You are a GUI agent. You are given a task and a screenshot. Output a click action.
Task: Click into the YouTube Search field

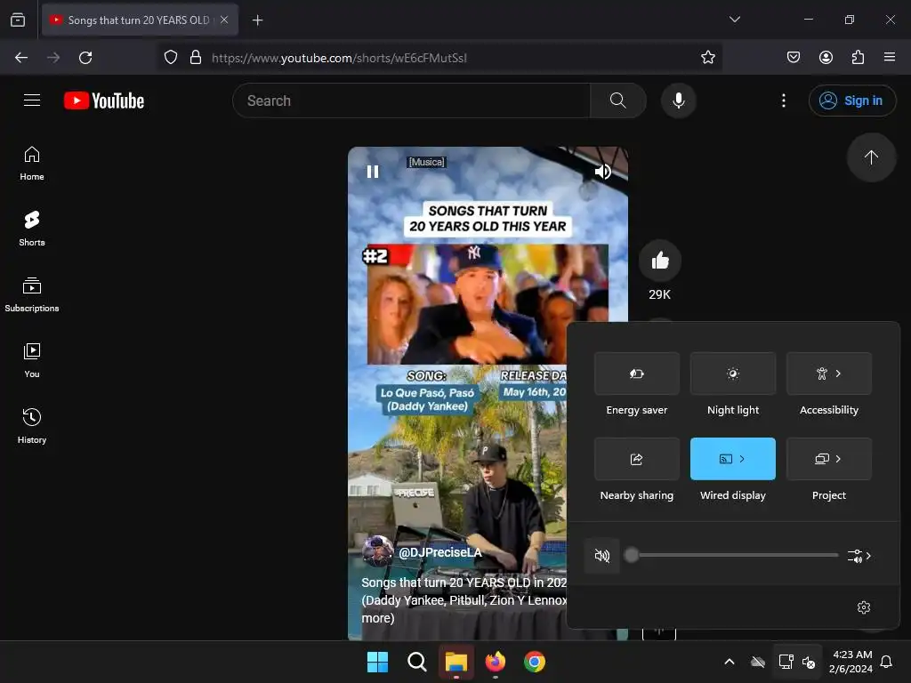[x=411, y=100]
